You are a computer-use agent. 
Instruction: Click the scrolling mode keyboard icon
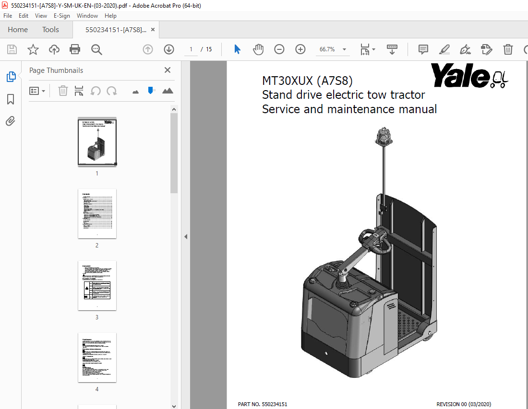392,49
